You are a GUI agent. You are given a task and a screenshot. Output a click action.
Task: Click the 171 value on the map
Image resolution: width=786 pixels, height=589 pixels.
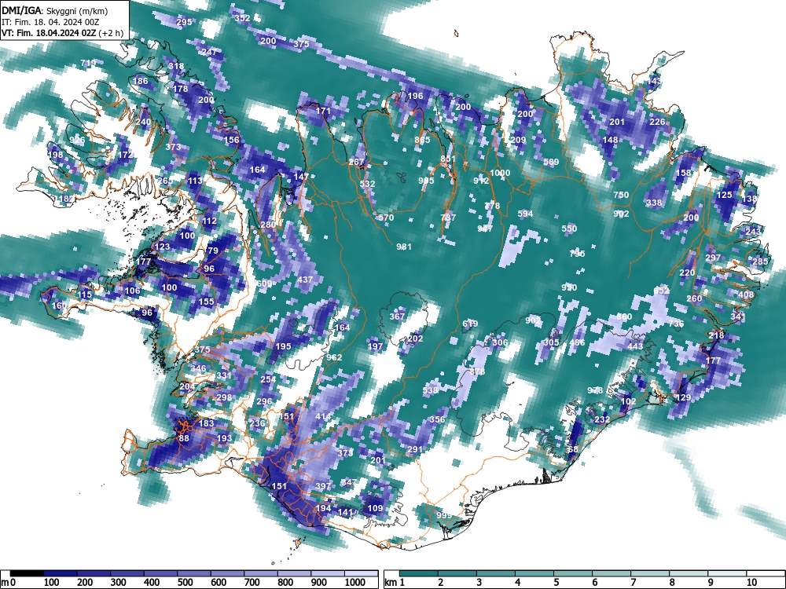pos(323,111)
